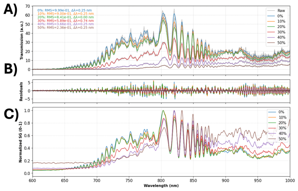Click 'Raw' in panel A legend
Viewport: 298px width, 191px height.
(x=281, y=11)
